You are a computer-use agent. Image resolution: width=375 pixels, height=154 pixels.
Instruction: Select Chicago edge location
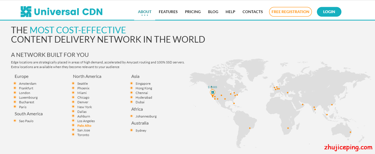coord(83,97)
